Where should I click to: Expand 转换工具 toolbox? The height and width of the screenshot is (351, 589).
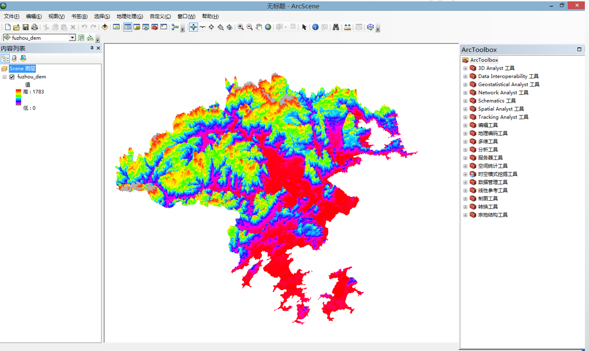(465, 207)
